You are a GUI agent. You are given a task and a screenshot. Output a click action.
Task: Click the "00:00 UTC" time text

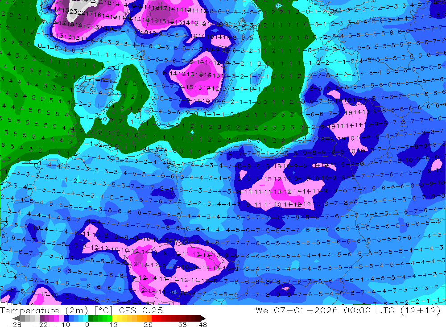point(369,310)
